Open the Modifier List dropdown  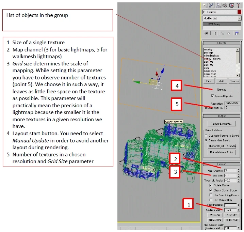222,18
